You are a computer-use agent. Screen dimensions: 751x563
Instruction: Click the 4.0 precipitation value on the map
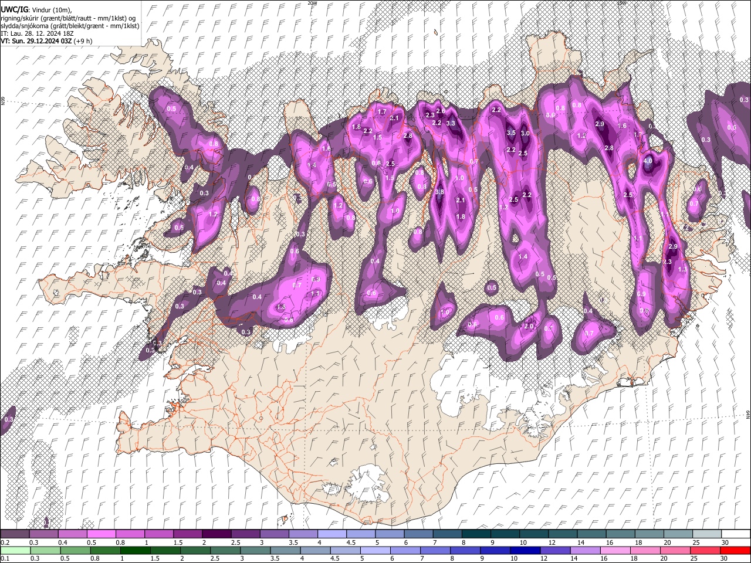pos(648,161)
